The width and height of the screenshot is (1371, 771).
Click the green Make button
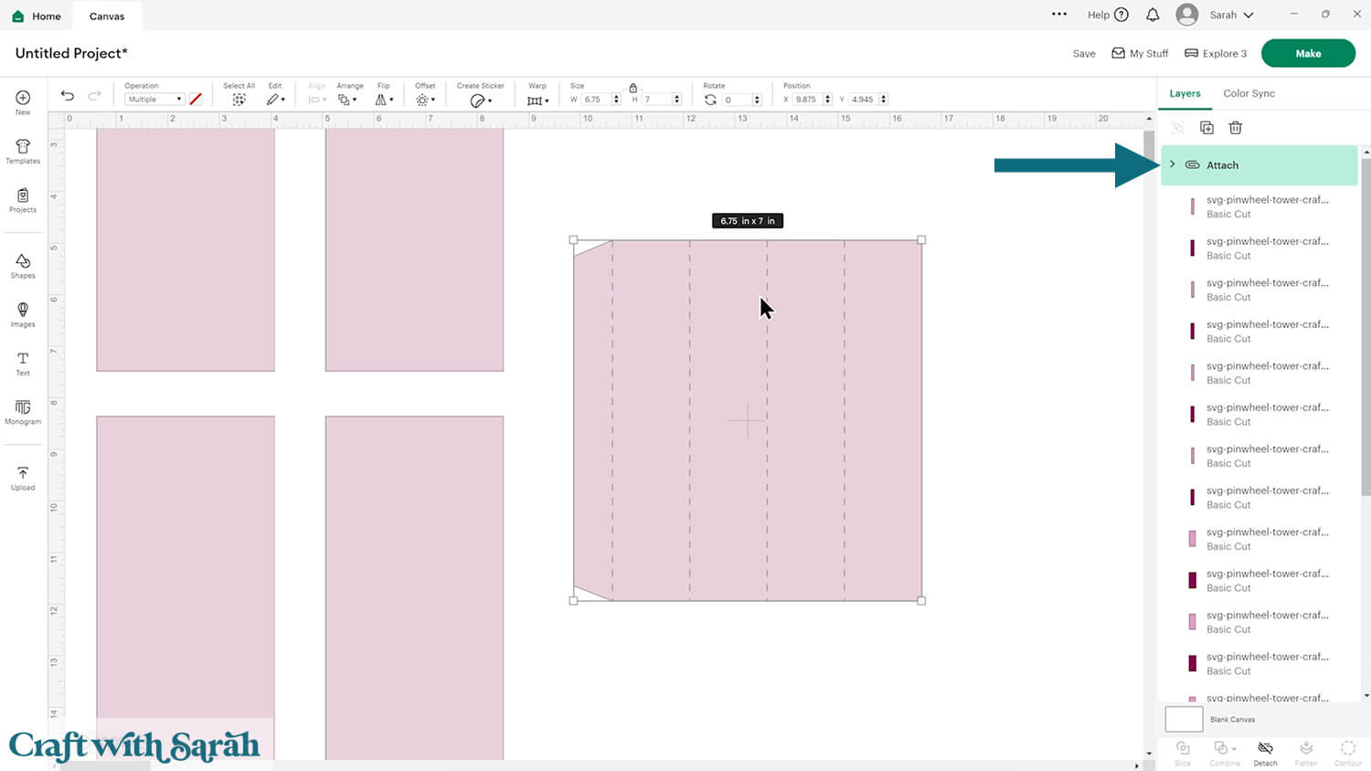coord(1307,53)
